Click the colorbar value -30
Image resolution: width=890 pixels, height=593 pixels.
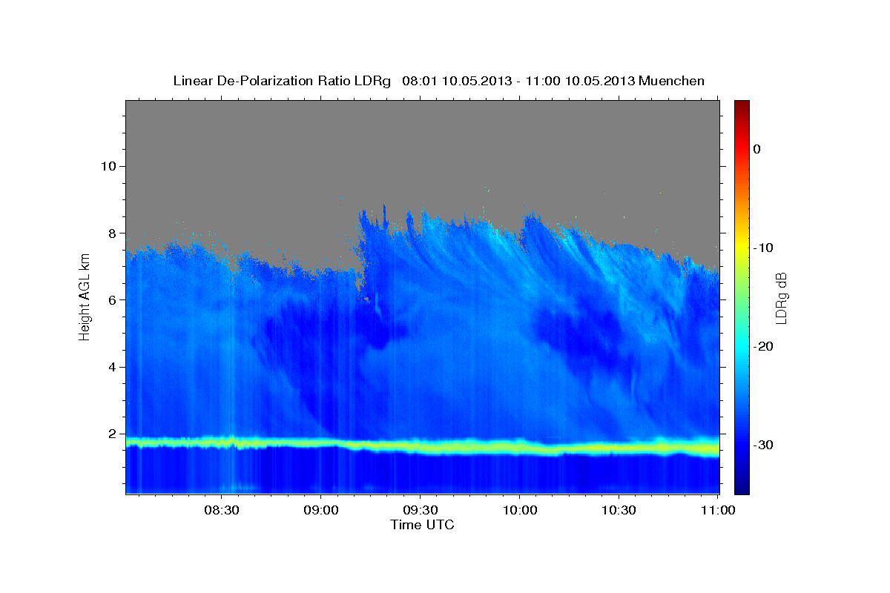(764, 445)
